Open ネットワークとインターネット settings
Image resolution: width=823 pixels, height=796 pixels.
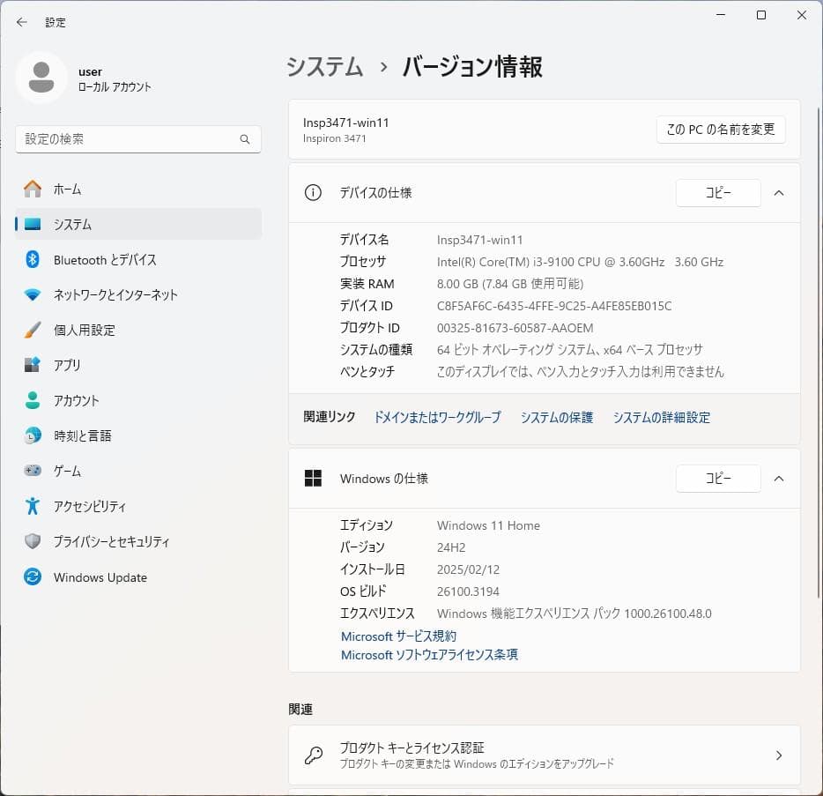click(138, 294)
